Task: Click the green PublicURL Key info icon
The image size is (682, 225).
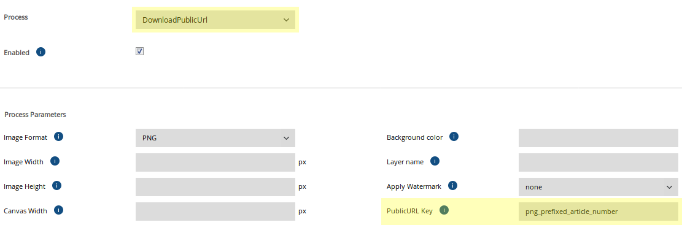Action: (x=444, y=210)
